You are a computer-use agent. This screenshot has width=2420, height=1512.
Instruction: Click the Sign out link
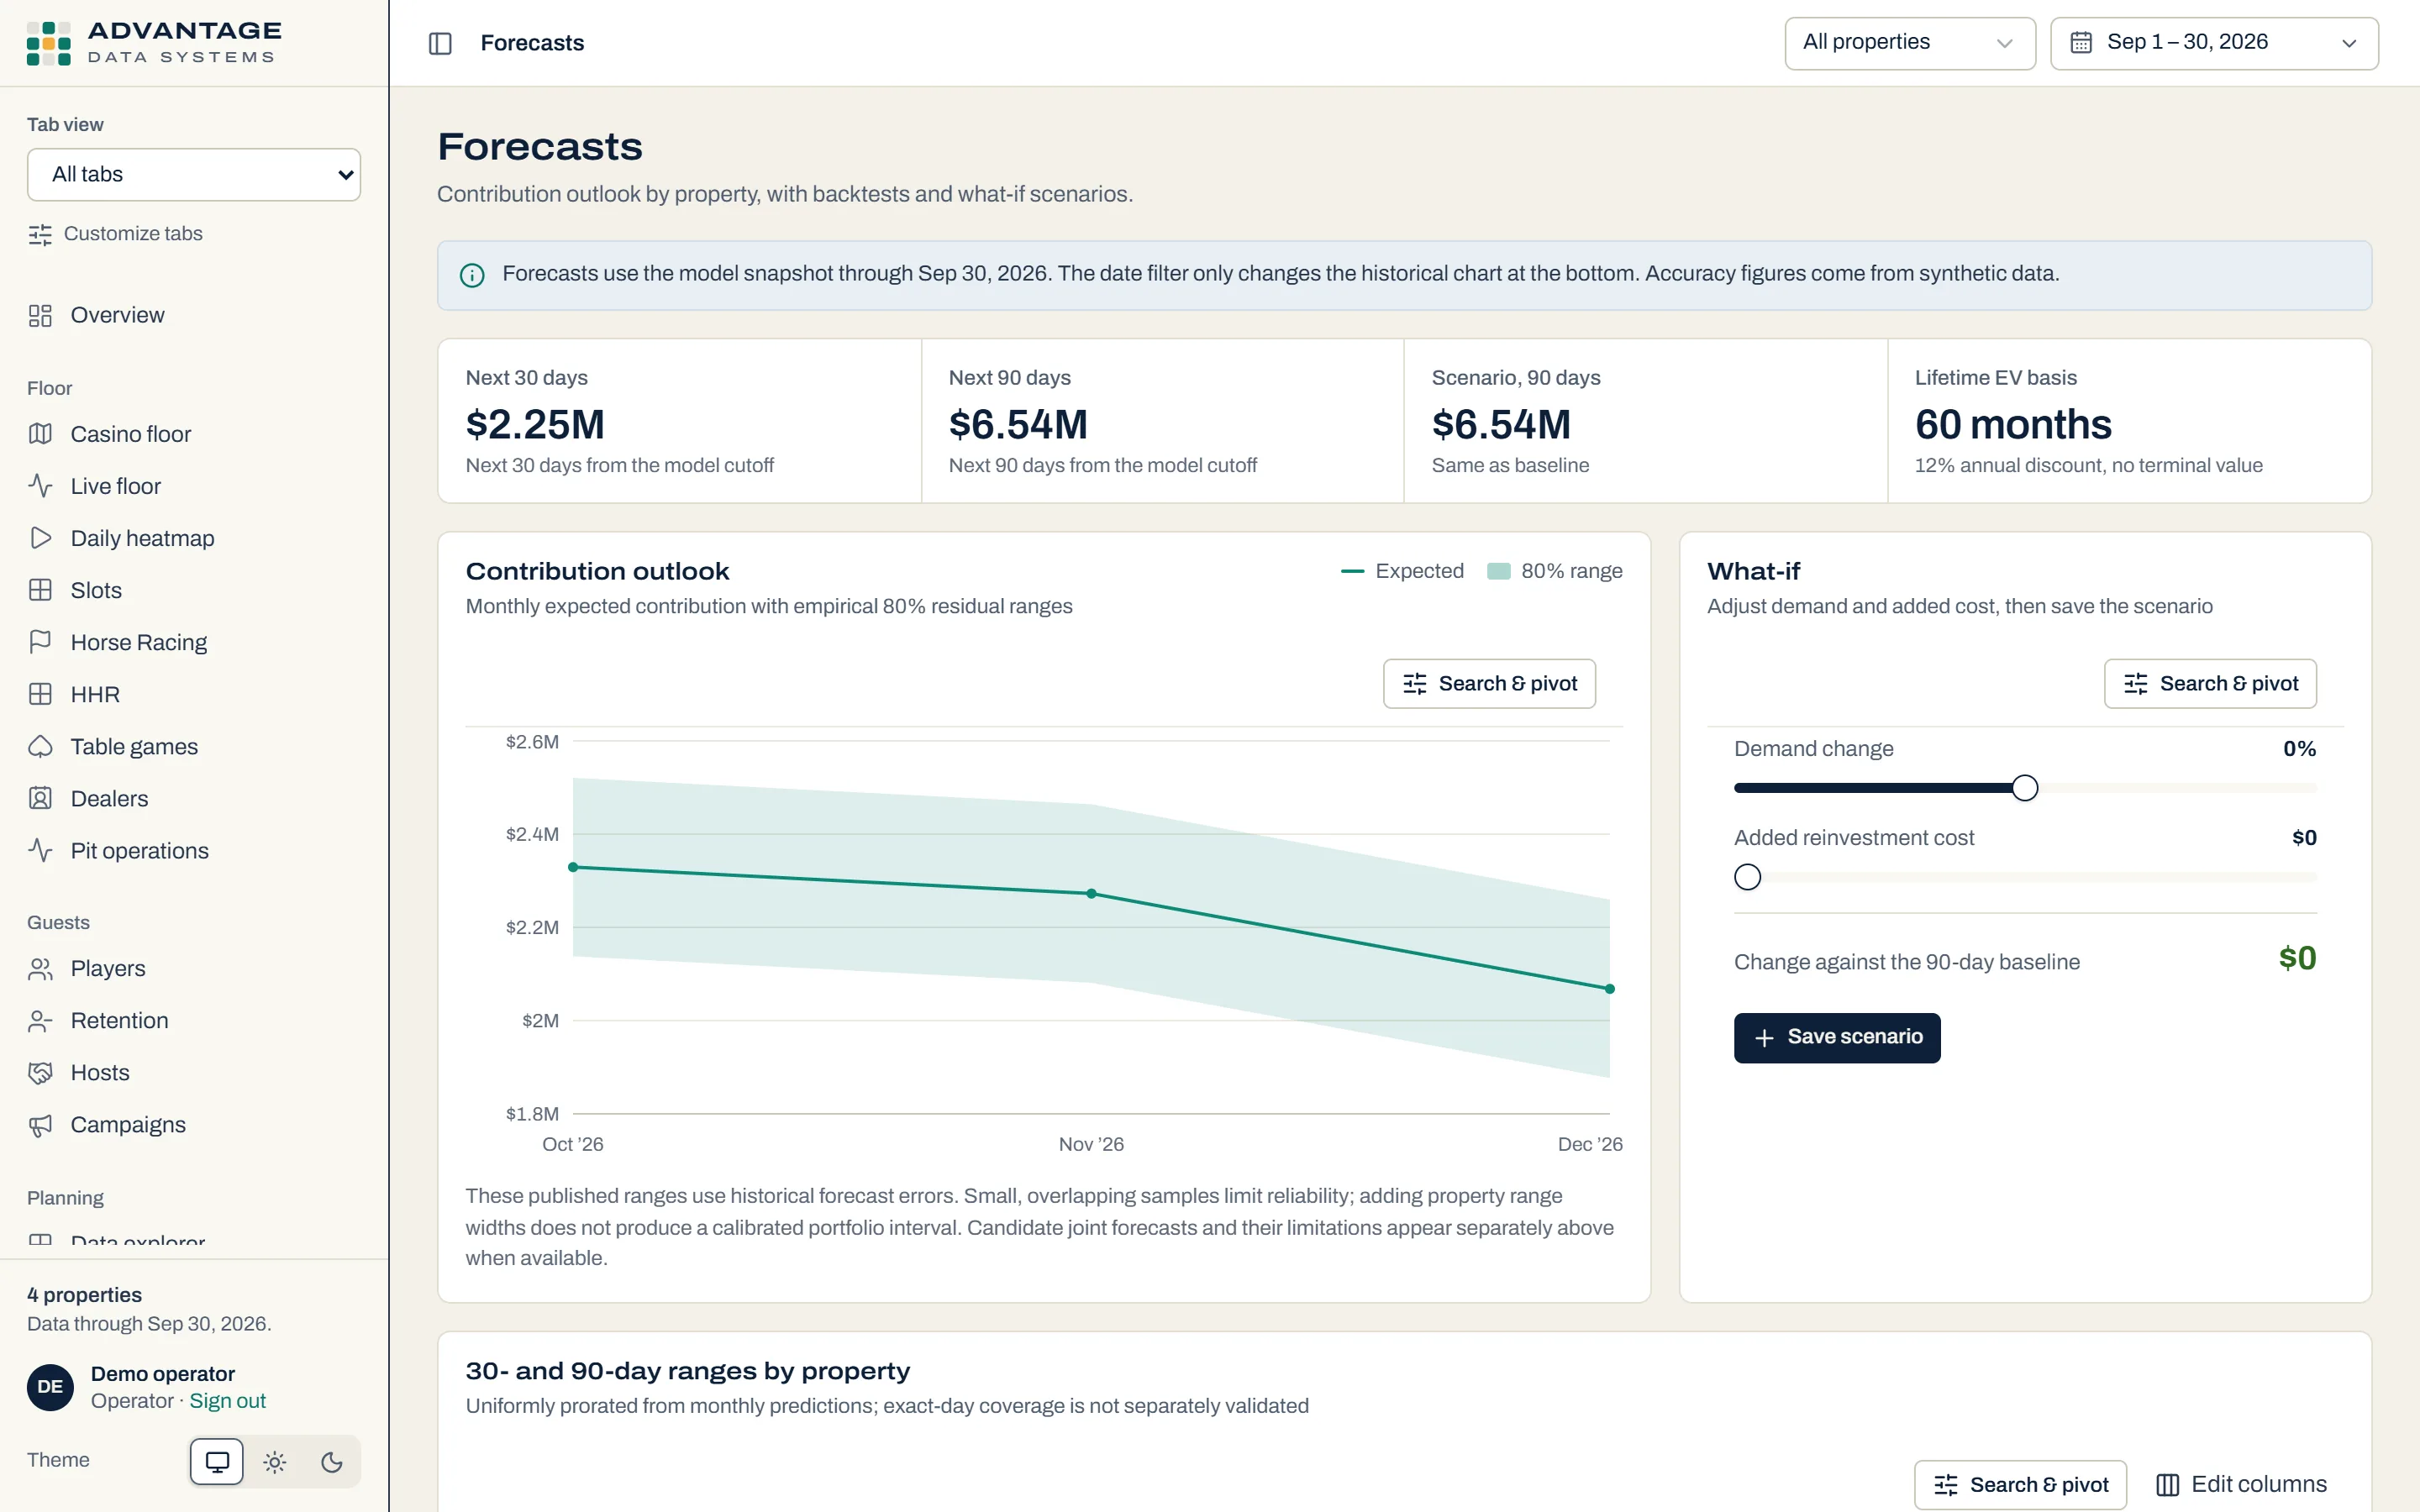tap(228, 1401)
